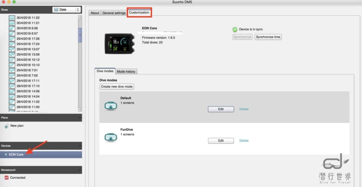Click the greyed-out Synchronize button

(243, 37)
